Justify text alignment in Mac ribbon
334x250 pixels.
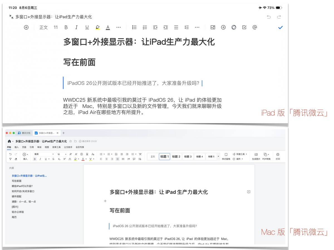click(x=117, y=159)
